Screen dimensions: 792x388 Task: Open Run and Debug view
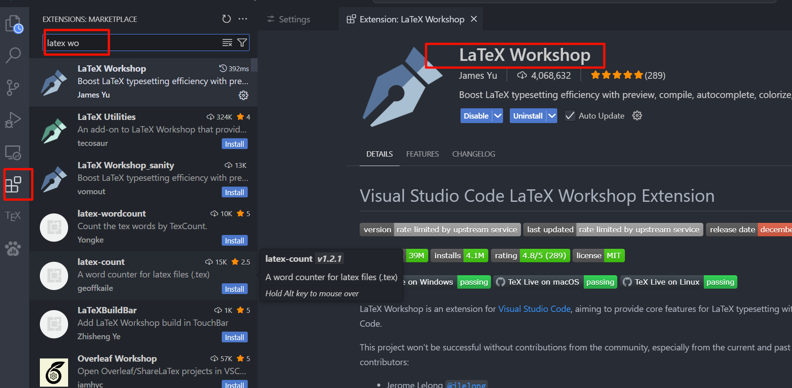click(x=13, y=120)
